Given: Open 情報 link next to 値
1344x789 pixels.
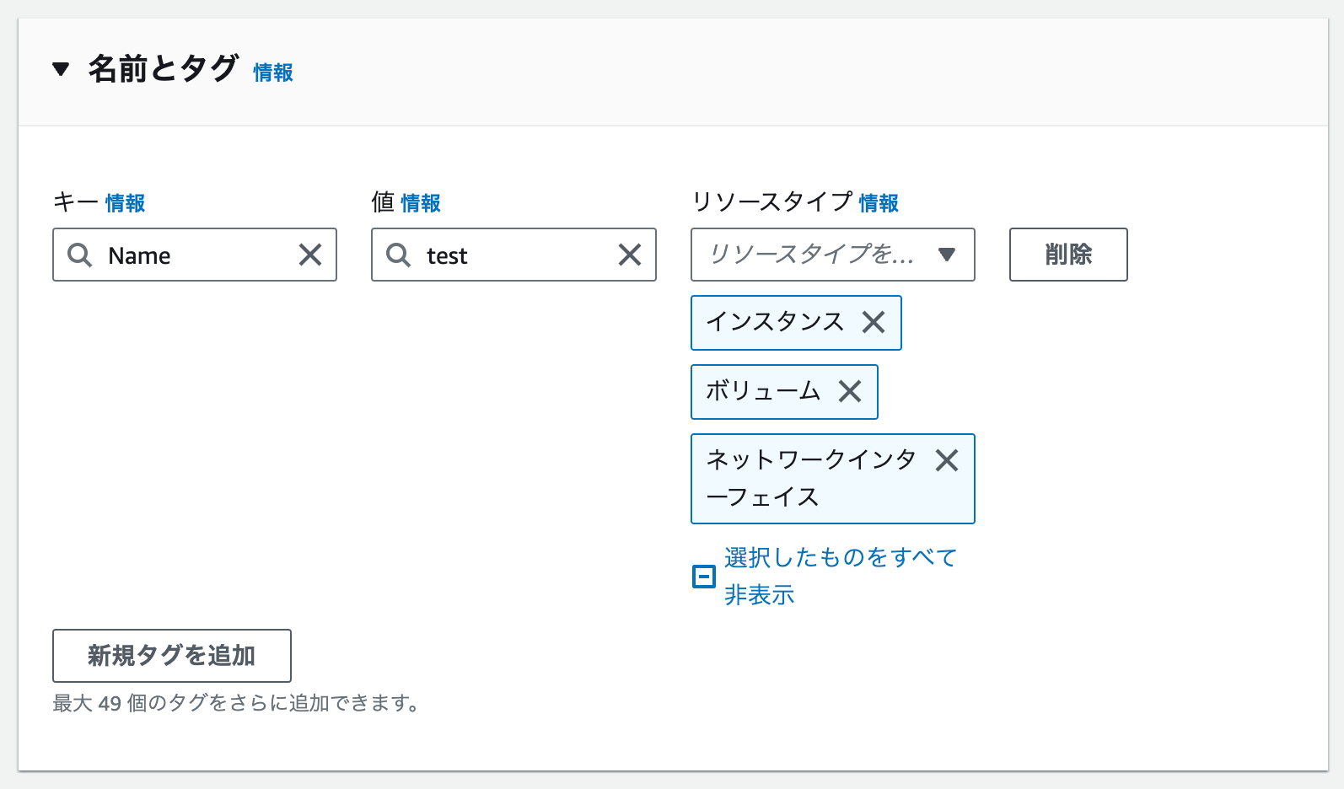Looking at the screenshot, I should click(421, 203).
